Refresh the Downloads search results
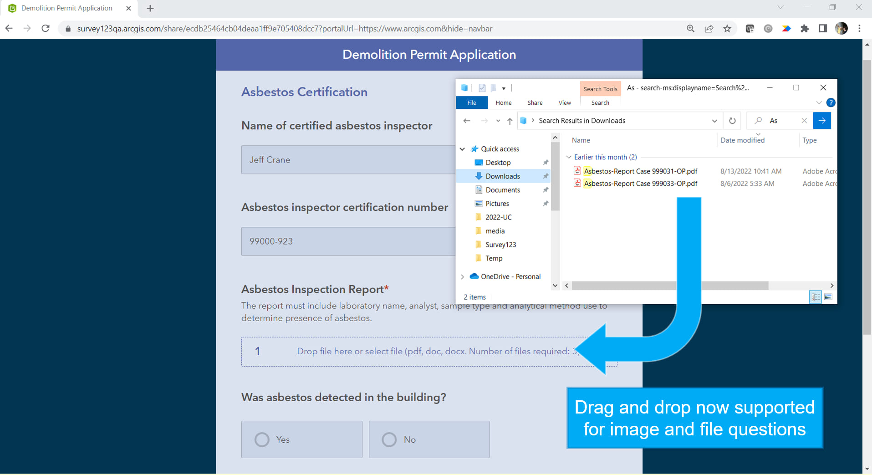This screenshot has width=872, height=475. (x=732, y=121)
